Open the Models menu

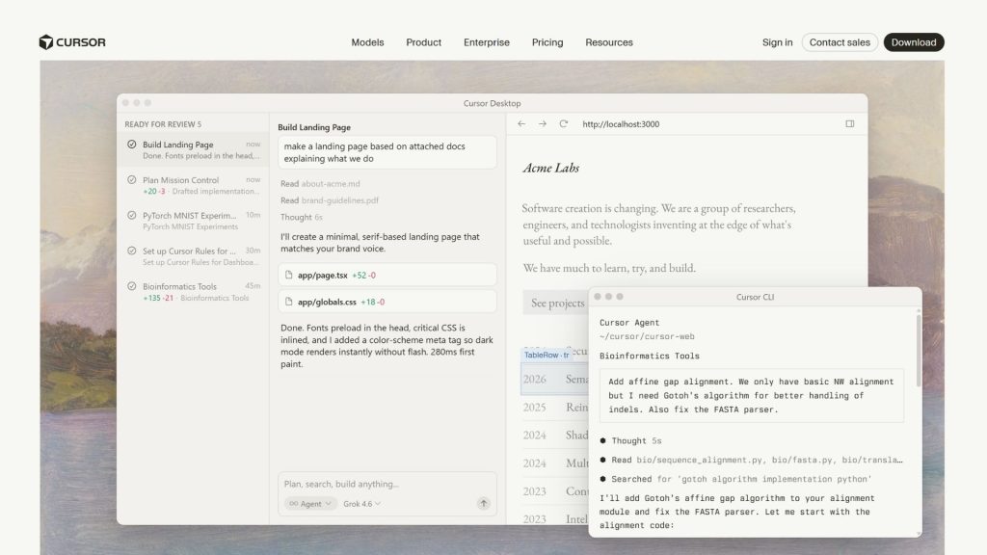[367, 42]
